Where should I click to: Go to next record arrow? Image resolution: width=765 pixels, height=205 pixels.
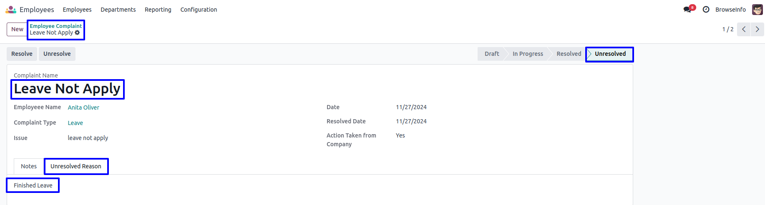coord(757,29)
